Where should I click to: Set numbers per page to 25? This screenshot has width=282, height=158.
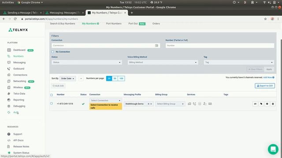pyautogui.click(x=109, y=79)
